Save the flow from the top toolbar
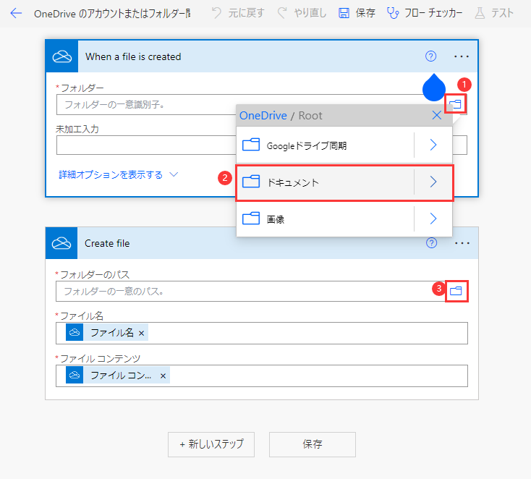This screenshot has width=531, height=479. (357, 13)
